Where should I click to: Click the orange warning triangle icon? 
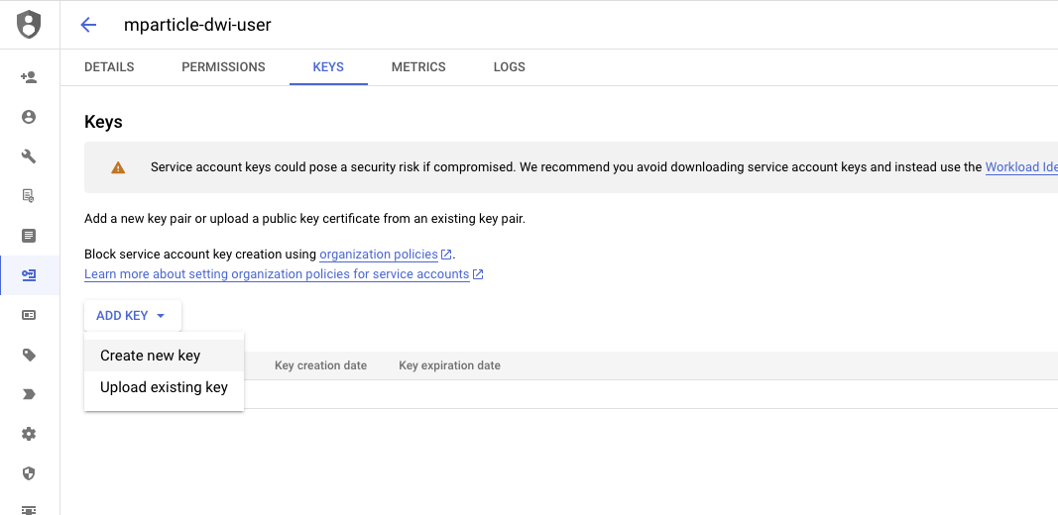[118, 167]
